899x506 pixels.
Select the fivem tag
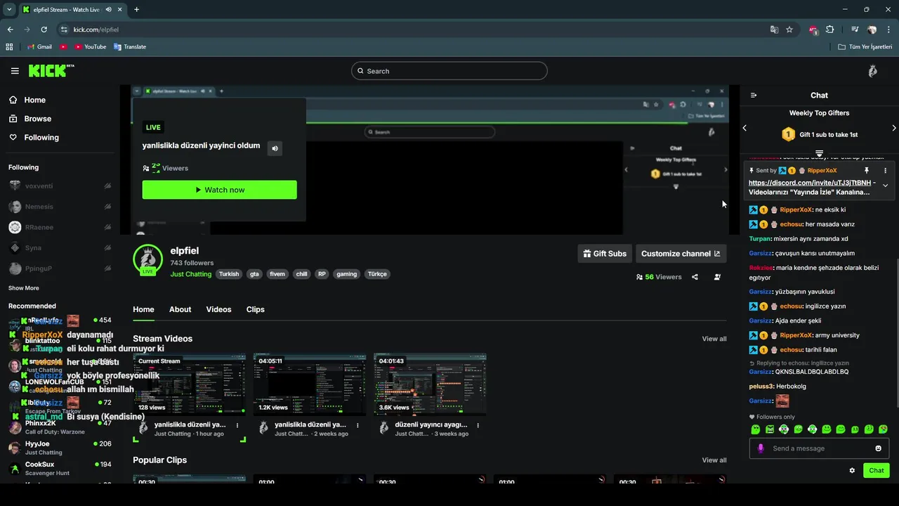[277, 274]
